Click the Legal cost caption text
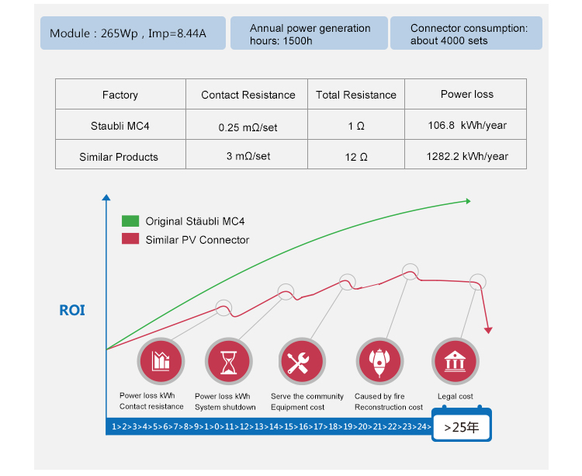 click(455, 396)
